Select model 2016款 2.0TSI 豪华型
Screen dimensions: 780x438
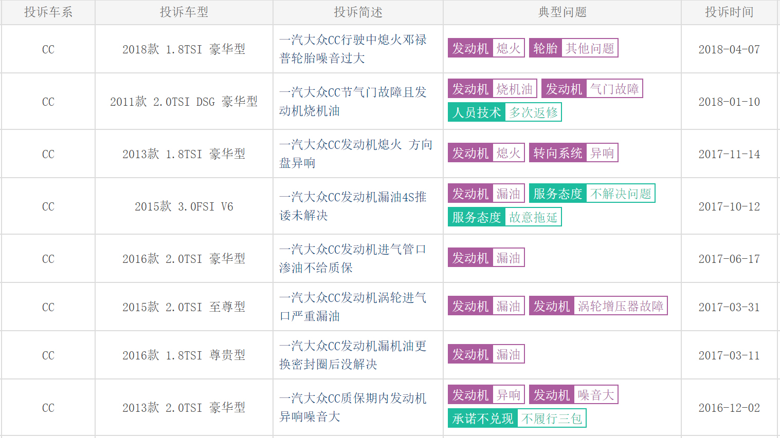[184, 259]
